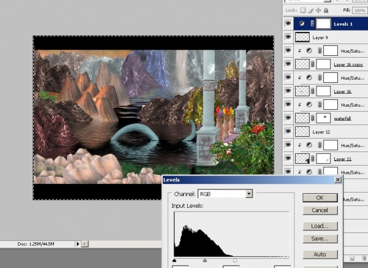This screenshot has height=268, width=368.
Task: Click the chain link icon on Layer 16 copy
Action: (313, 64)
